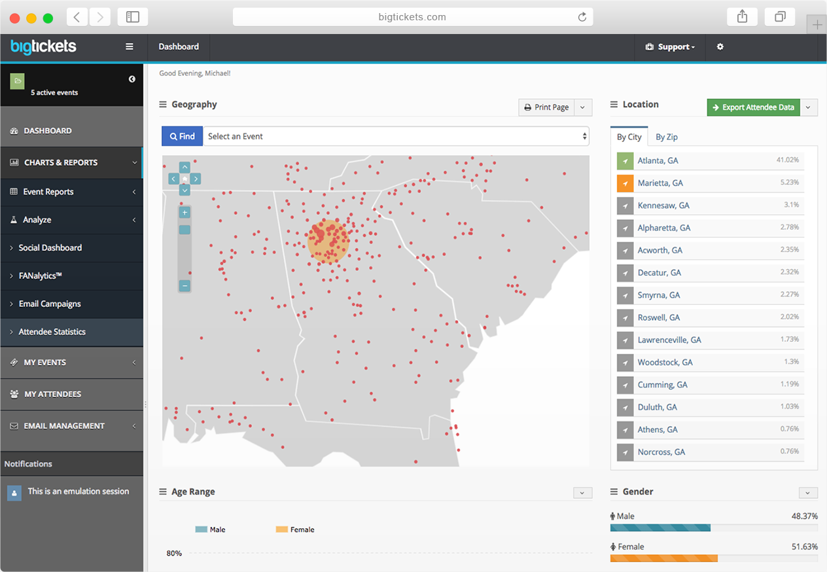Click Safari share icon
Viewport: 827px width, 572px height.
click(742, 17)
